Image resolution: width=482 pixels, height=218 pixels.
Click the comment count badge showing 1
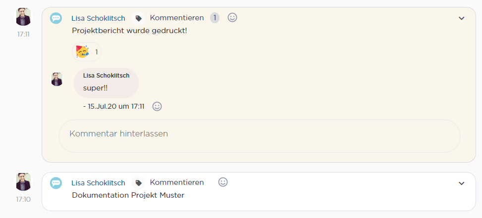pos(214,18)
